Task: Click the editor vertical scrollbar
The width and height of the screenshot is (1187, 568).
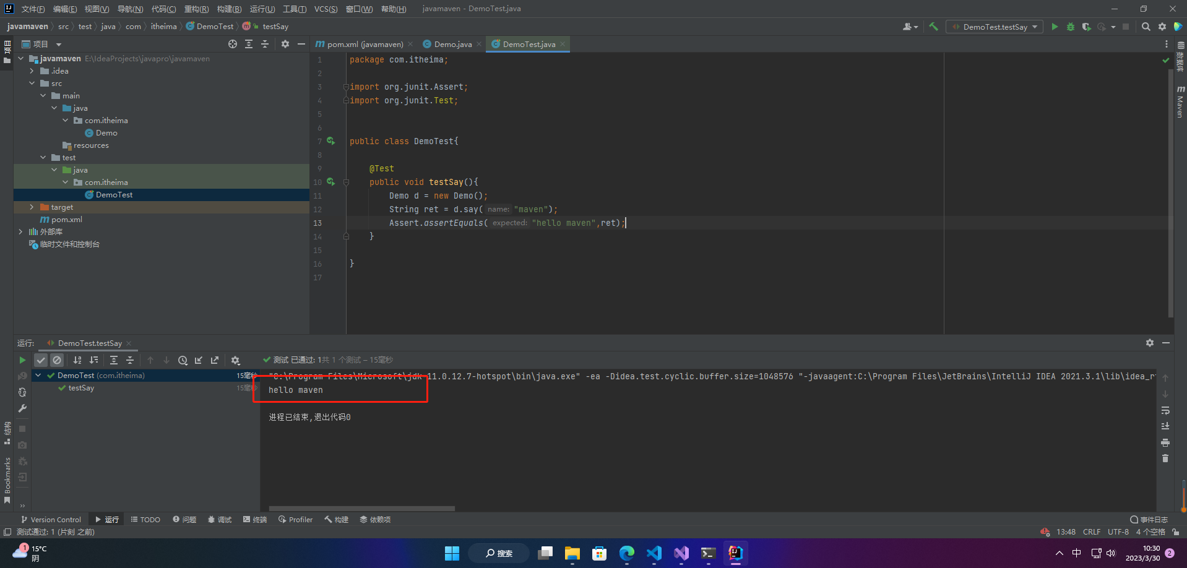Action: click(x=1171, y=193)
